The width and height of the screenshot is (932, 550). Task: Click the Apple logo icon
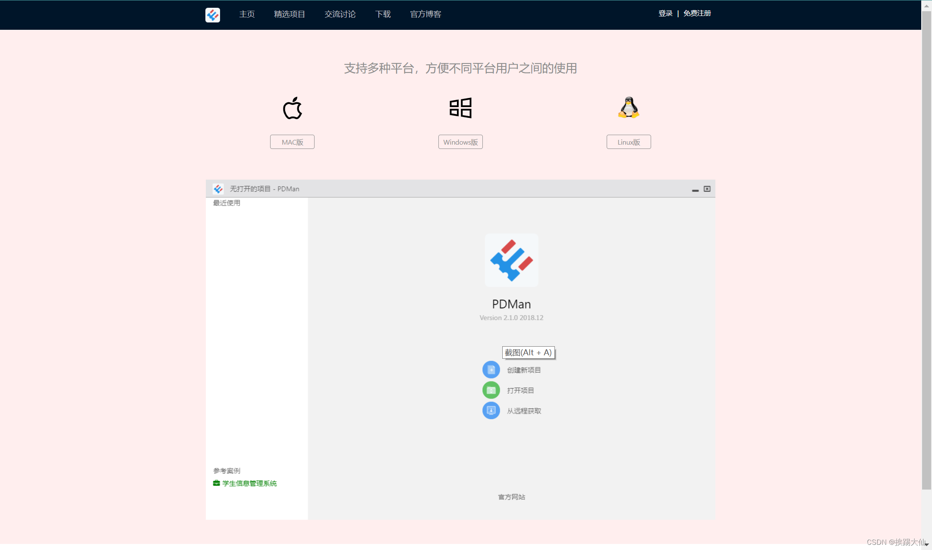click(x=292, y=108)
